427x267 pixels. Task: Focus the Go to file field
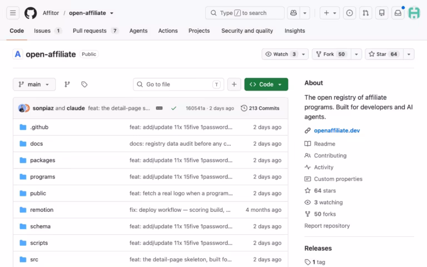(x=178, y=85)
